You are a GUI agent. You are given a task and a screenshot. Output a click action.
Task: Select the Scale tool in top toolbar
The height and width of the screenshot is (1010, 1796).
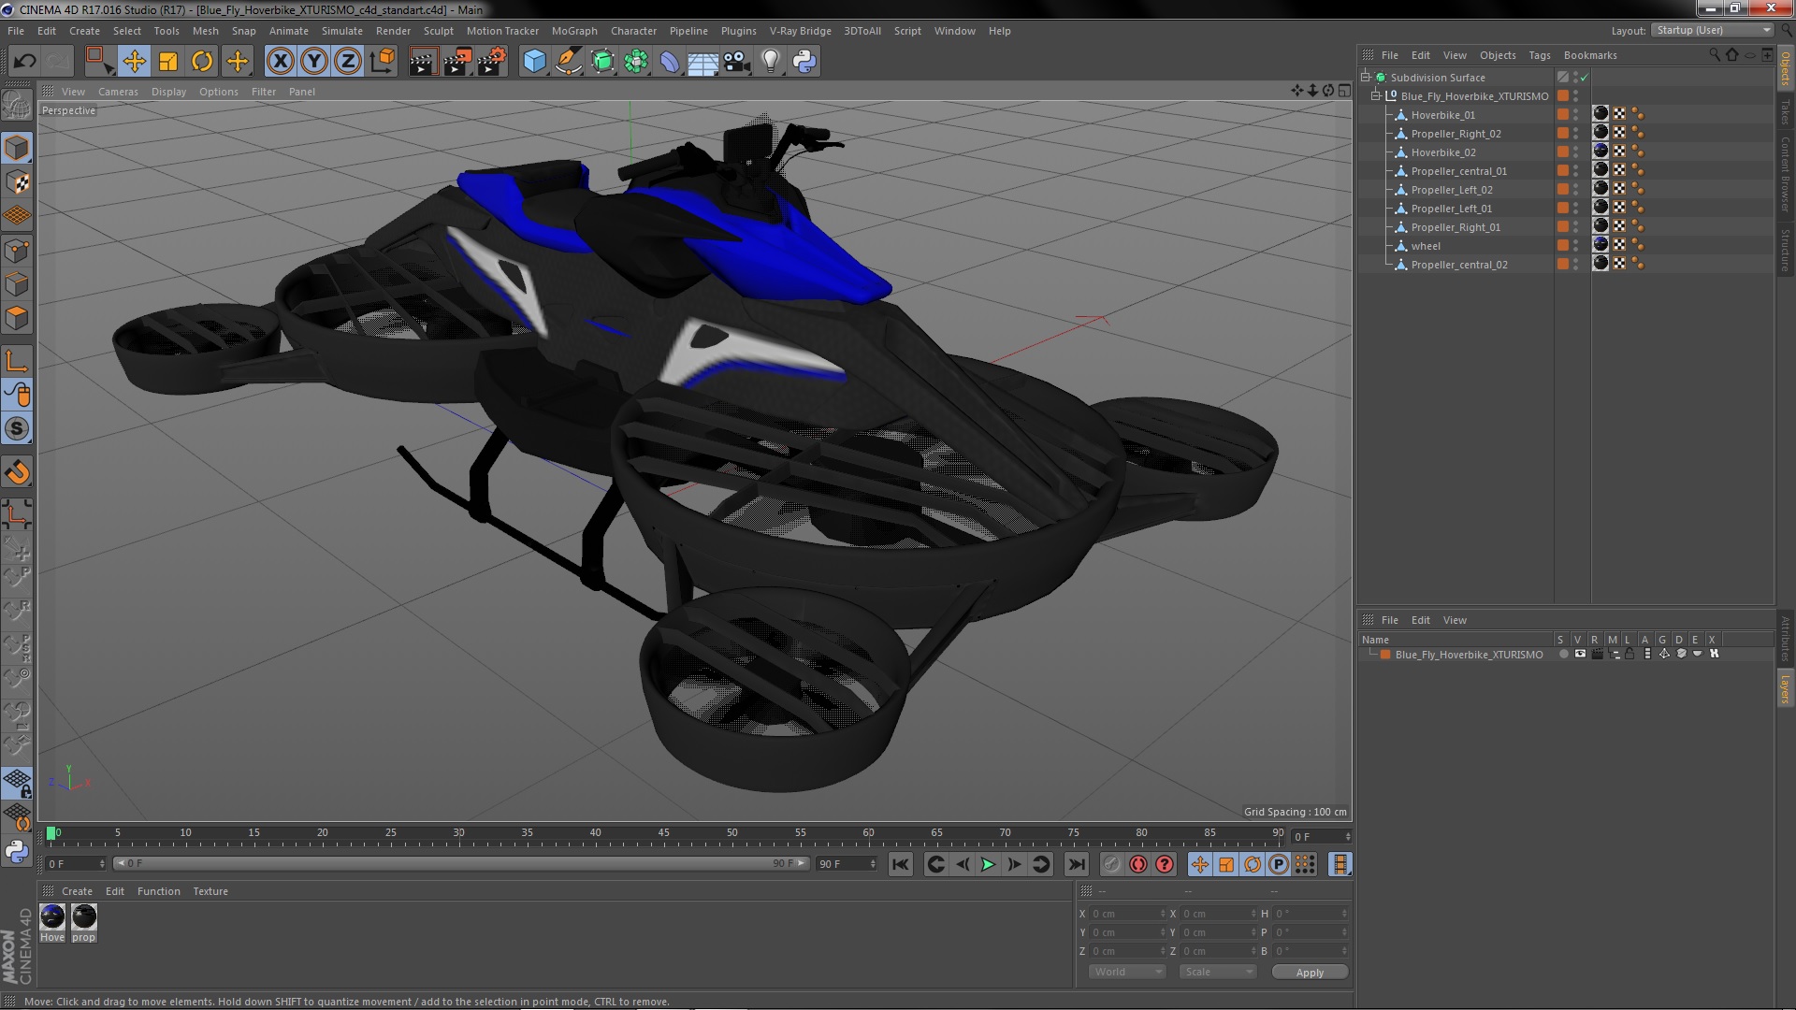tap(168, 62)
